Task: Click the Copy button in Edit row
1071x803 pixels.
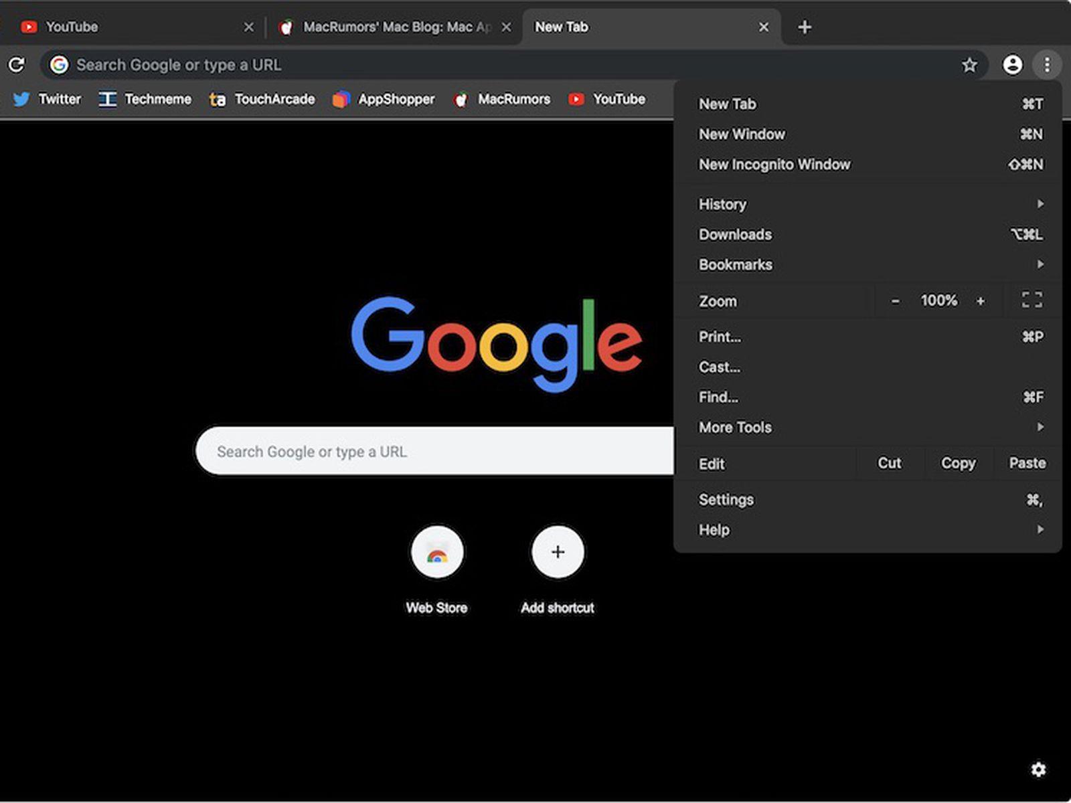Action: [958, 463]
